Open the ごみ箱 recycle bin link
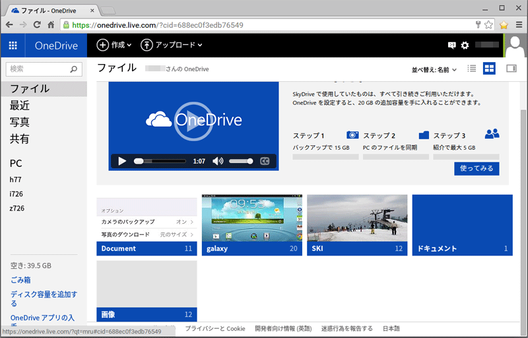The image size is (528, 338). [20, 280]
